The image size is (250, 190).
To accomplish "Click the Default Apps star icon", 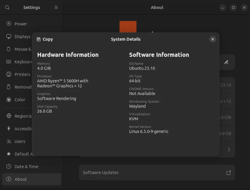I will click(9, 154).
